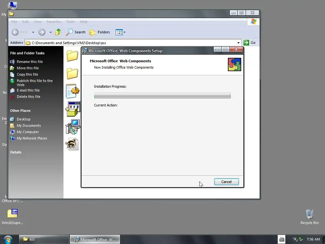Screen dimensions: 325x244
Task: Click the E-mail envelope icon
Action: pyautogui.click(x=12, y=91)
